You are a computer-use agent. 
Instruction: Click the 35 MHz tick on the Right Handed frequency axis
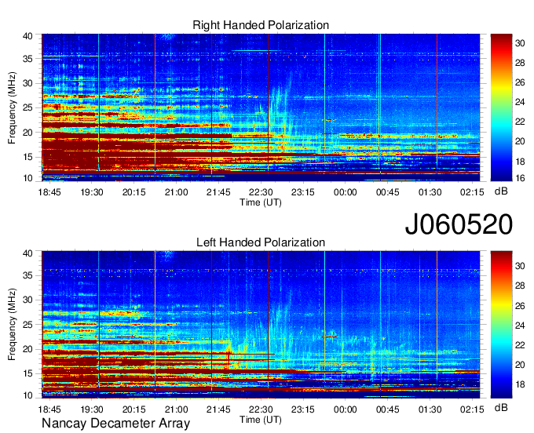[x=28, y=59]
